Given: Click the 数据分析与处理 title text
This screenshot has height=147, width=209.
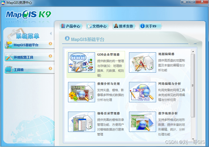Looking at the screenshot, I should (x=109, y=84).
